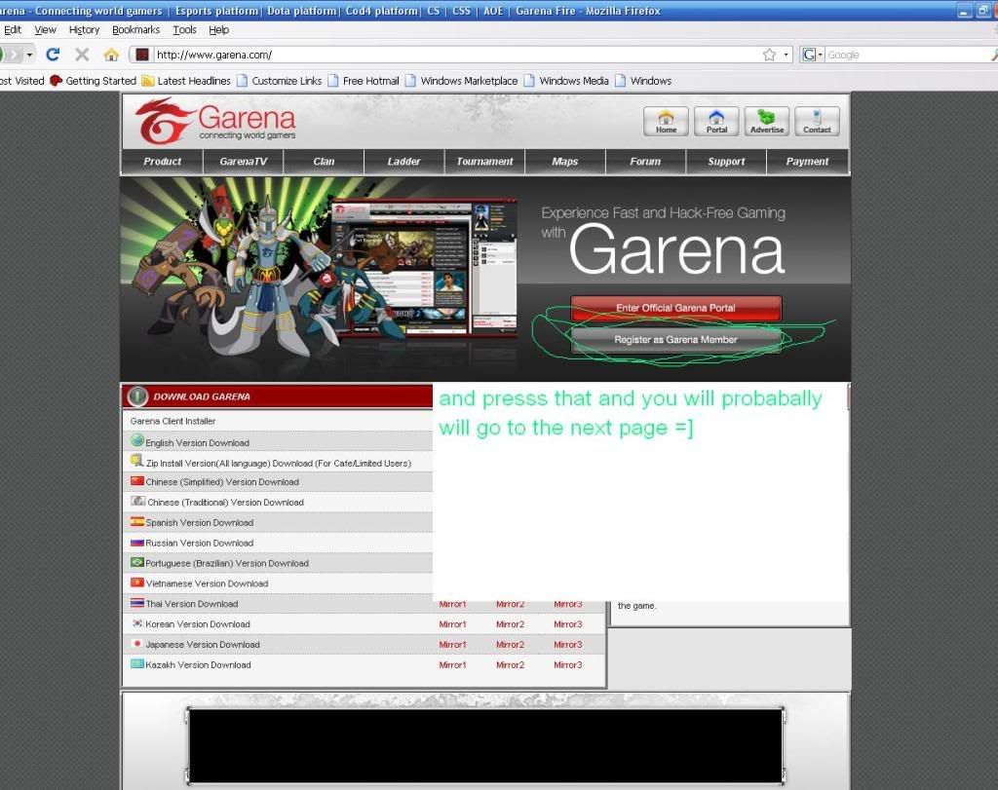Click the Google search input field
This screenshot has height=790, width=998.
point(907,55)
